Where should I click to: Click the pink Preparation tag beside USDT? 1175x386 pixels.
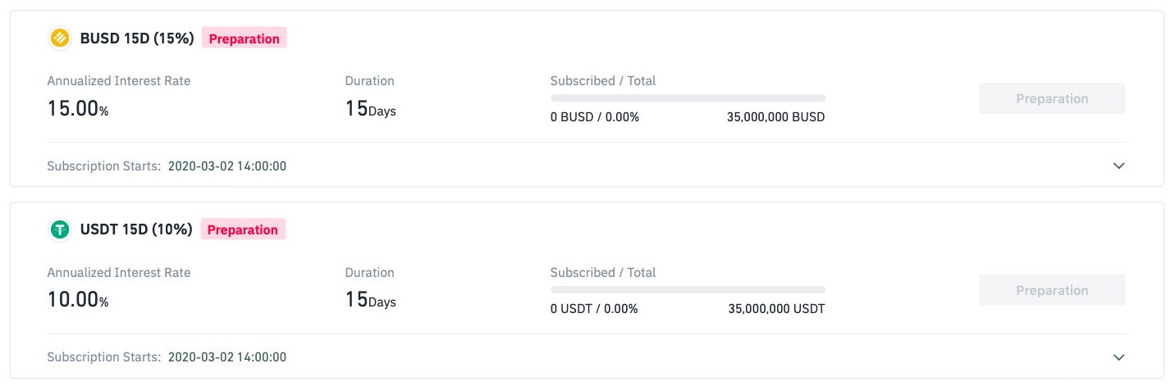[243, 230]
